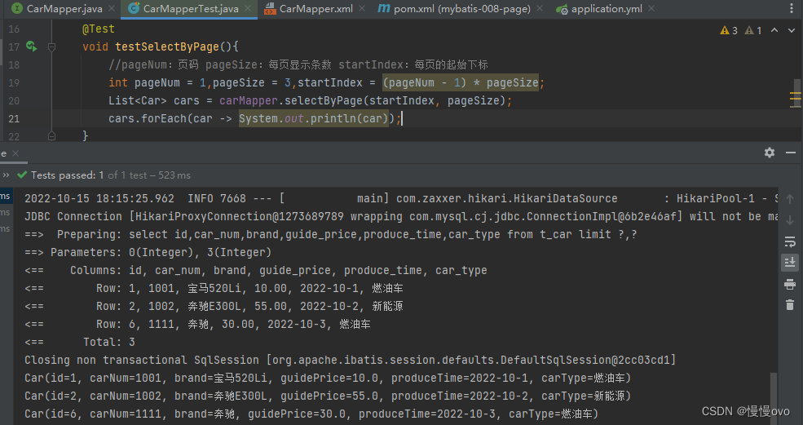Screen dimensions: 803x425
Task: Click the weak warning indicator showing 1
Action: 752,31
